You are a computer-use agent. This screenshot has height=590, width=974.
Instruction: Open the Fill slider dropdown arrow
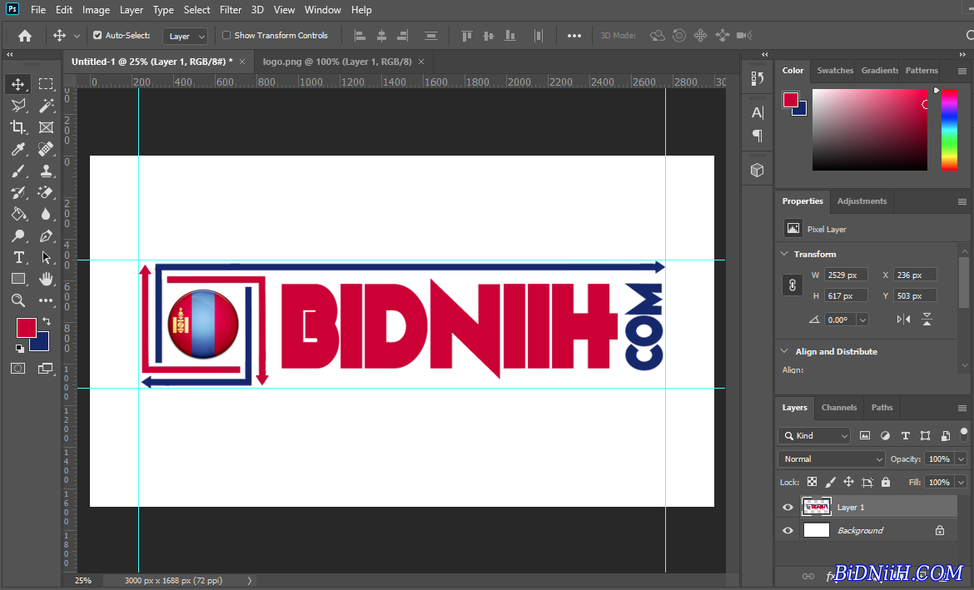pos(961,482)
